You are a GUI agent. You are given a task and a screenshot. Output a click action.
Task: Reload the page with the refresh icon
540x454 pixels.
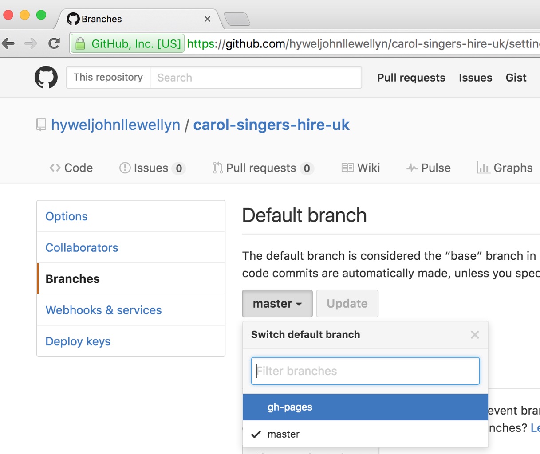(54, 43)
